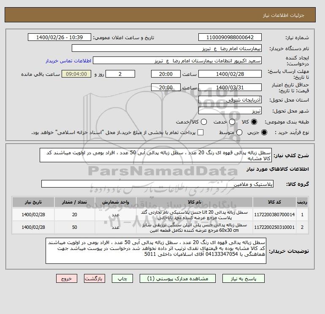Screen dimensions: 325x314
Task: Click the ردیف column header
Action: click(302, 202)
